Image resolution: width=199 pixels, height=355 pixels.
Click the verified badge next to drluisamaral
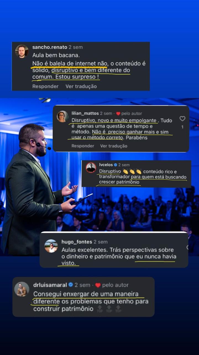coord(70,285)
